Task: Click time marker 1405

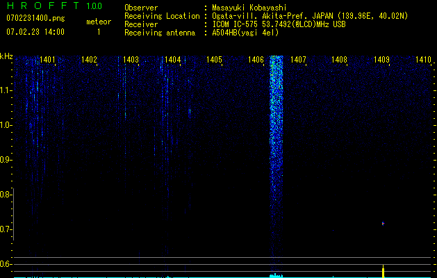Action: [x=214, y=60]
